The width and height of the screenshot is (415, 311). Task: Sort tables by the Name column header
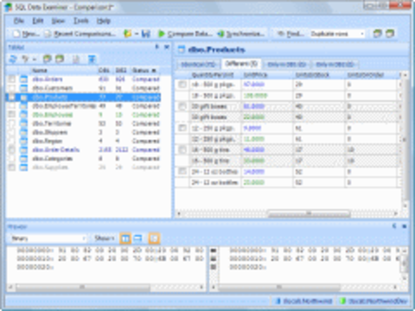tap(64, 71)
